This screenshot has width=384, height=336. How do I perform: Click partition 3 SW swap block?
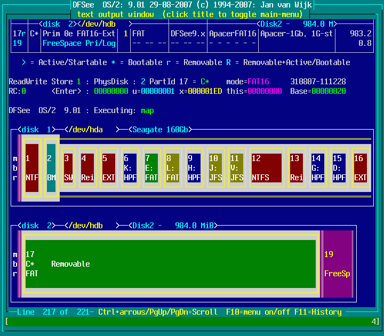68,167
